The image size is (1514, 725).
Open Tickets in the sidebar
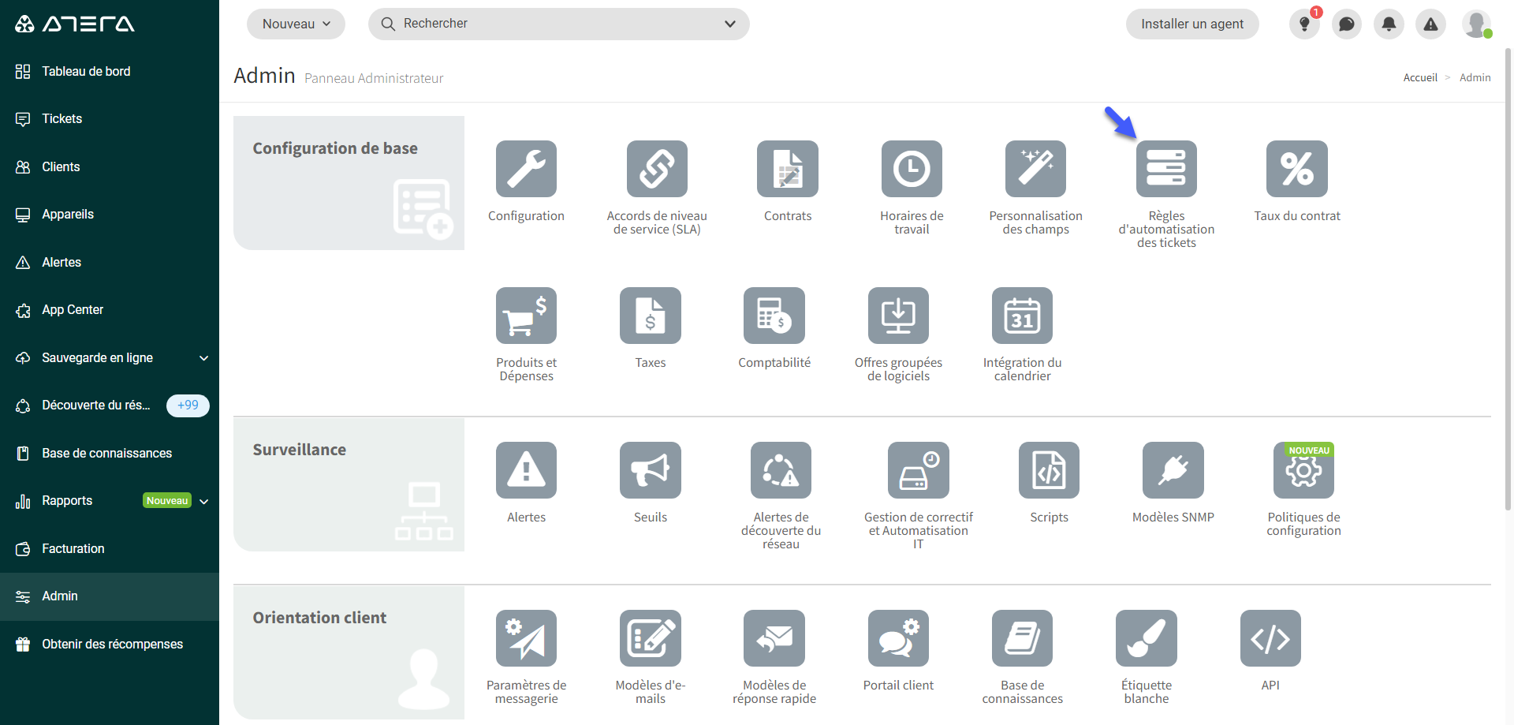click(x=110, y=119)
